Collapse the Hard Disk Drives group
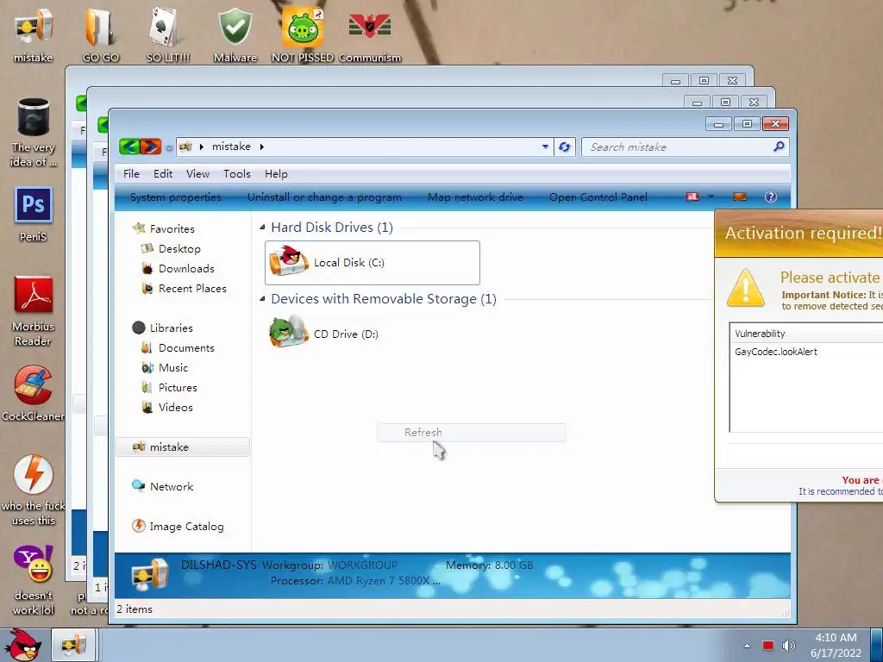883x662 pixels. pos(262,228)
